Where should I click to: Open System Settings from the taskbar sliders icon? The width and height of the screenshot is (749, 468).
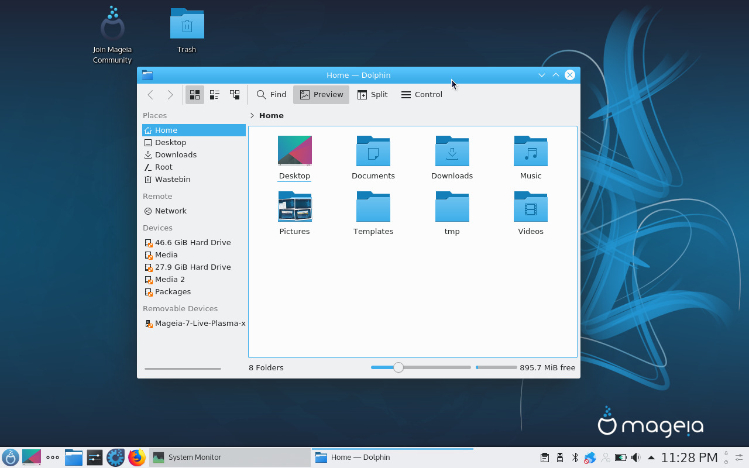click(95, 457)
